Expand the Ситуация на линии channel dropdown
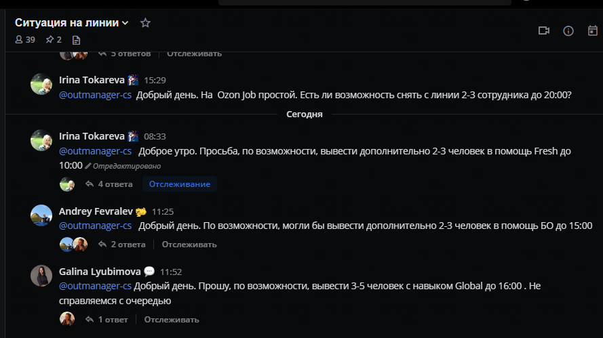Viewport: 603px width, 338px height. (x=125, y=23)
